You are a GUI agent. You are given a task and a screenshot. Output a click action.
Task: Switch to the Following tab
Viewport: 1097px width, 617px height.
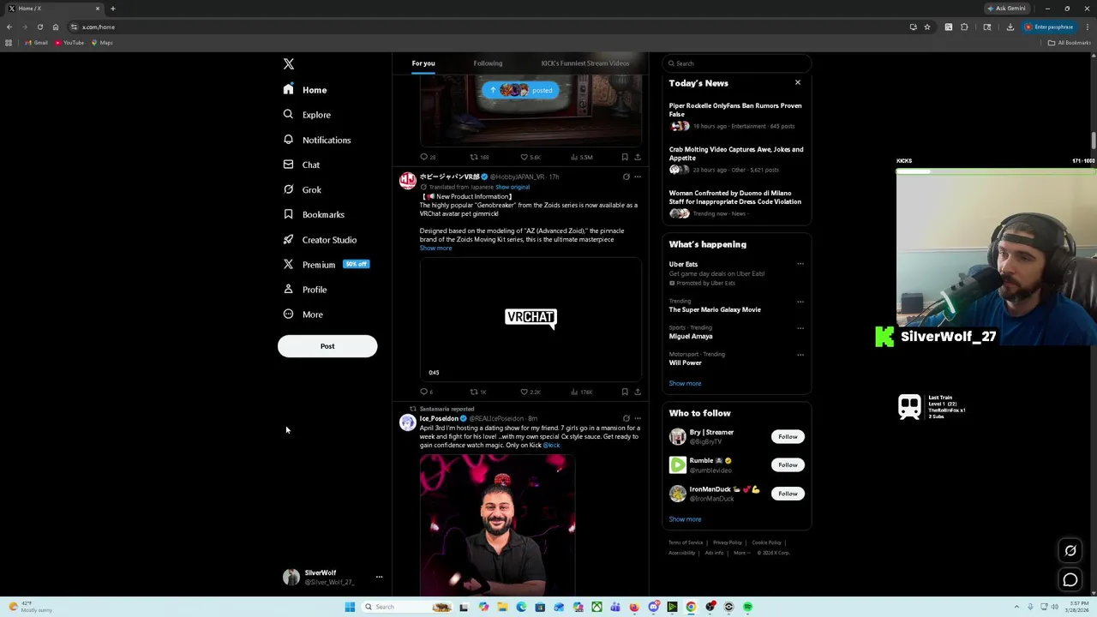488,63
